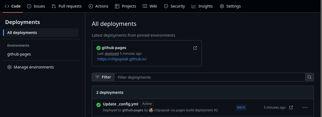The image size is (322, 117).
Task: View the Insights tab
Action: click(x=202, y=6)
